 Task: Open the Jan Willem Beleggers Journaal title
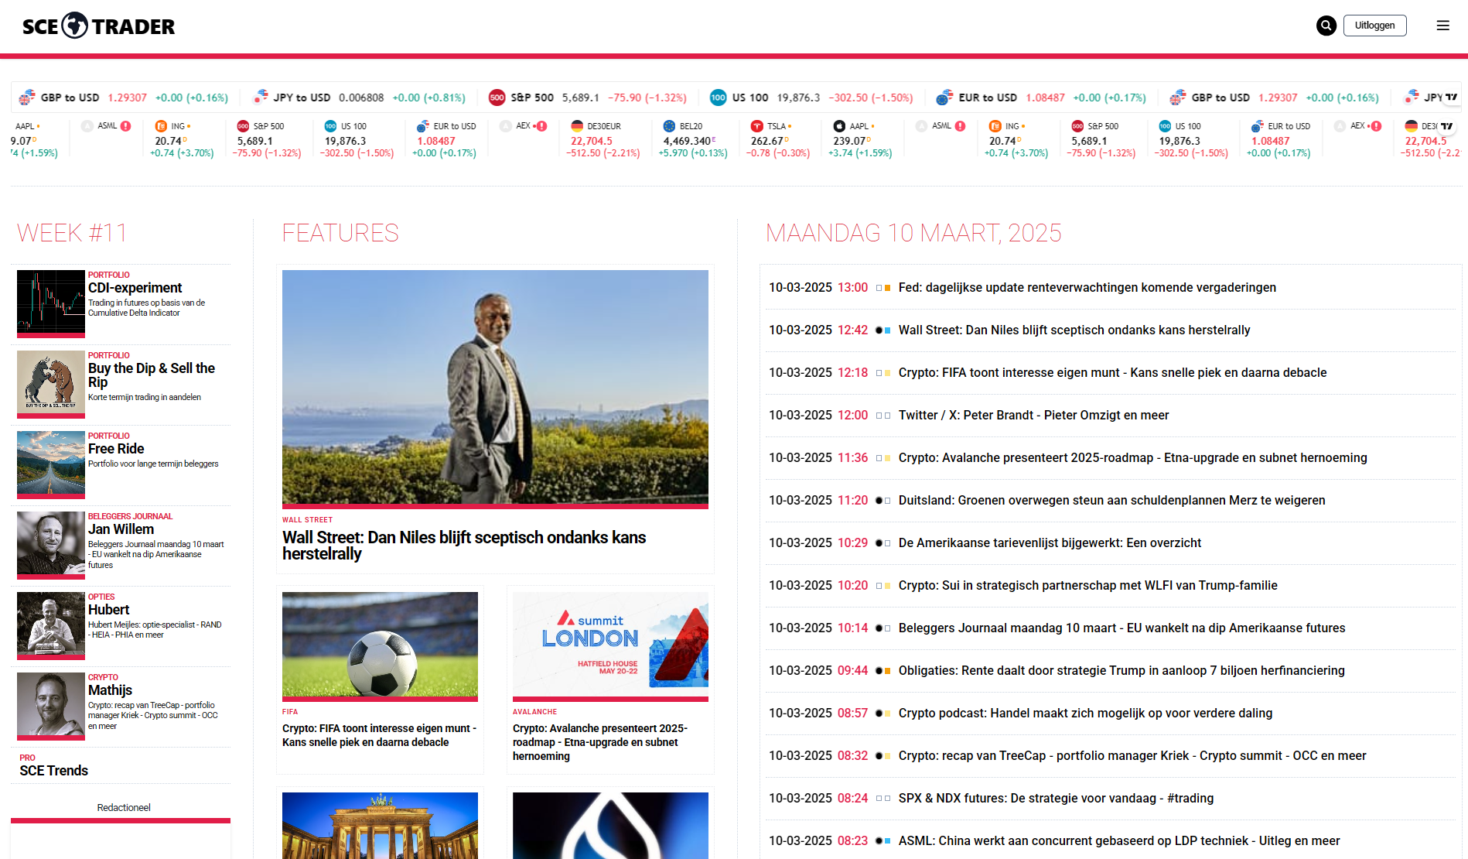pyautogui.click(x=121, y=529)
